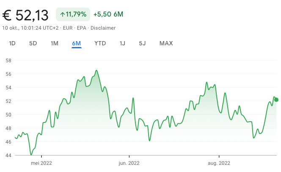The width and height of the screenshot is (281, 172).
Task: Click the 11,79% percentage change badge
Action: coord(73,14)
